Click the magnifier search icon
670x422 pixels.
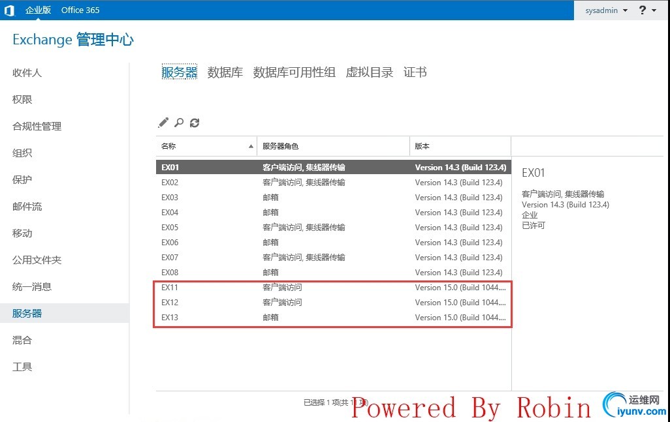click(179, 123)
